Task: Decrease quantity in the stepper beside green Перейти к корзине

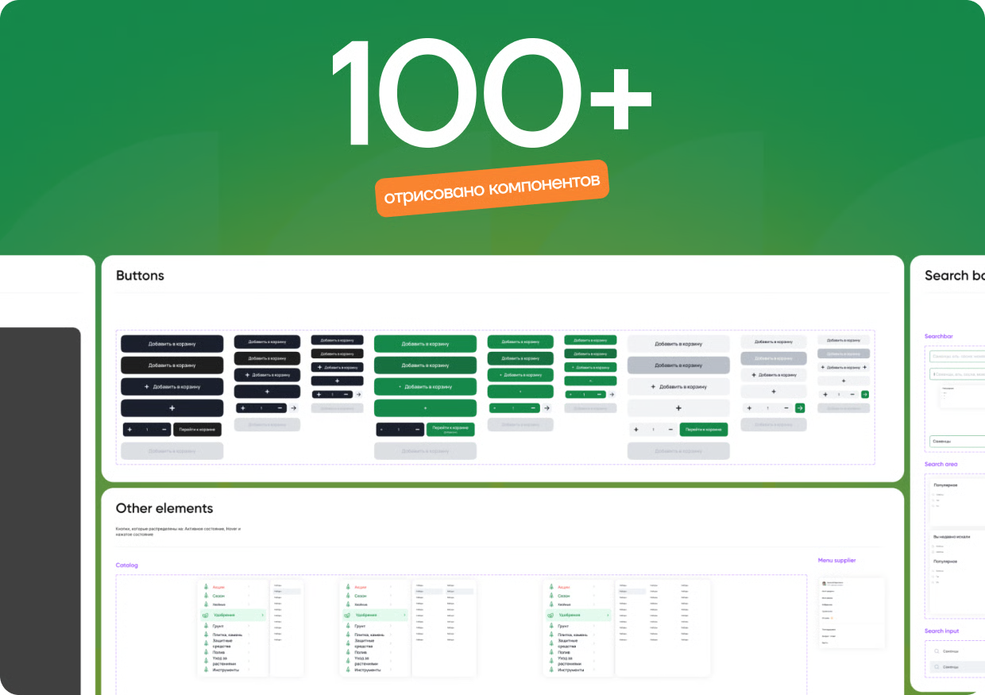Action: (417, 430)
